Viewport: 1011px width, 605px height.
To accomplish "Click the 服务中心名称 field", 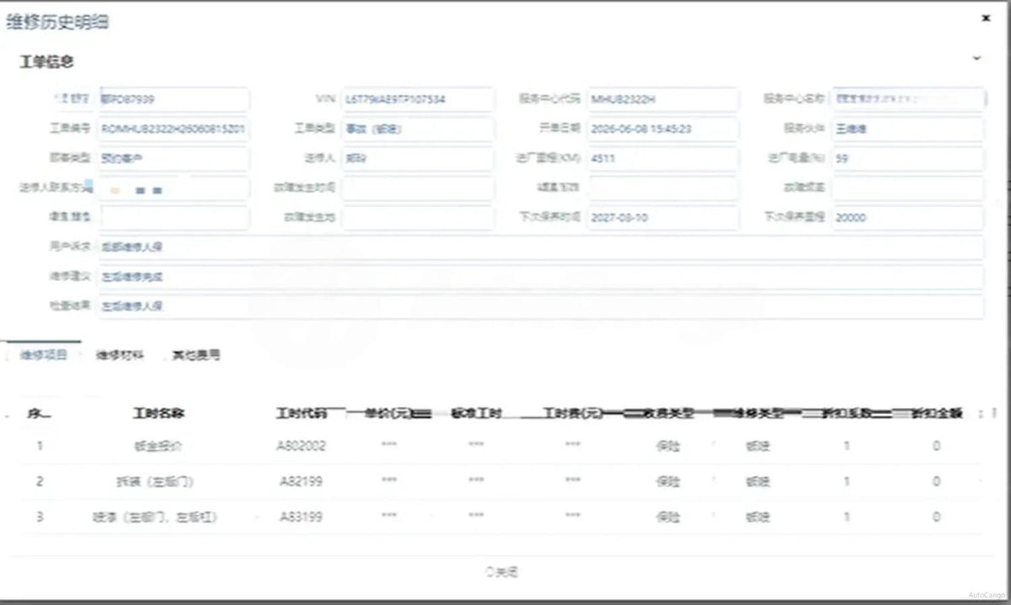I will click(x=908, y=99).
